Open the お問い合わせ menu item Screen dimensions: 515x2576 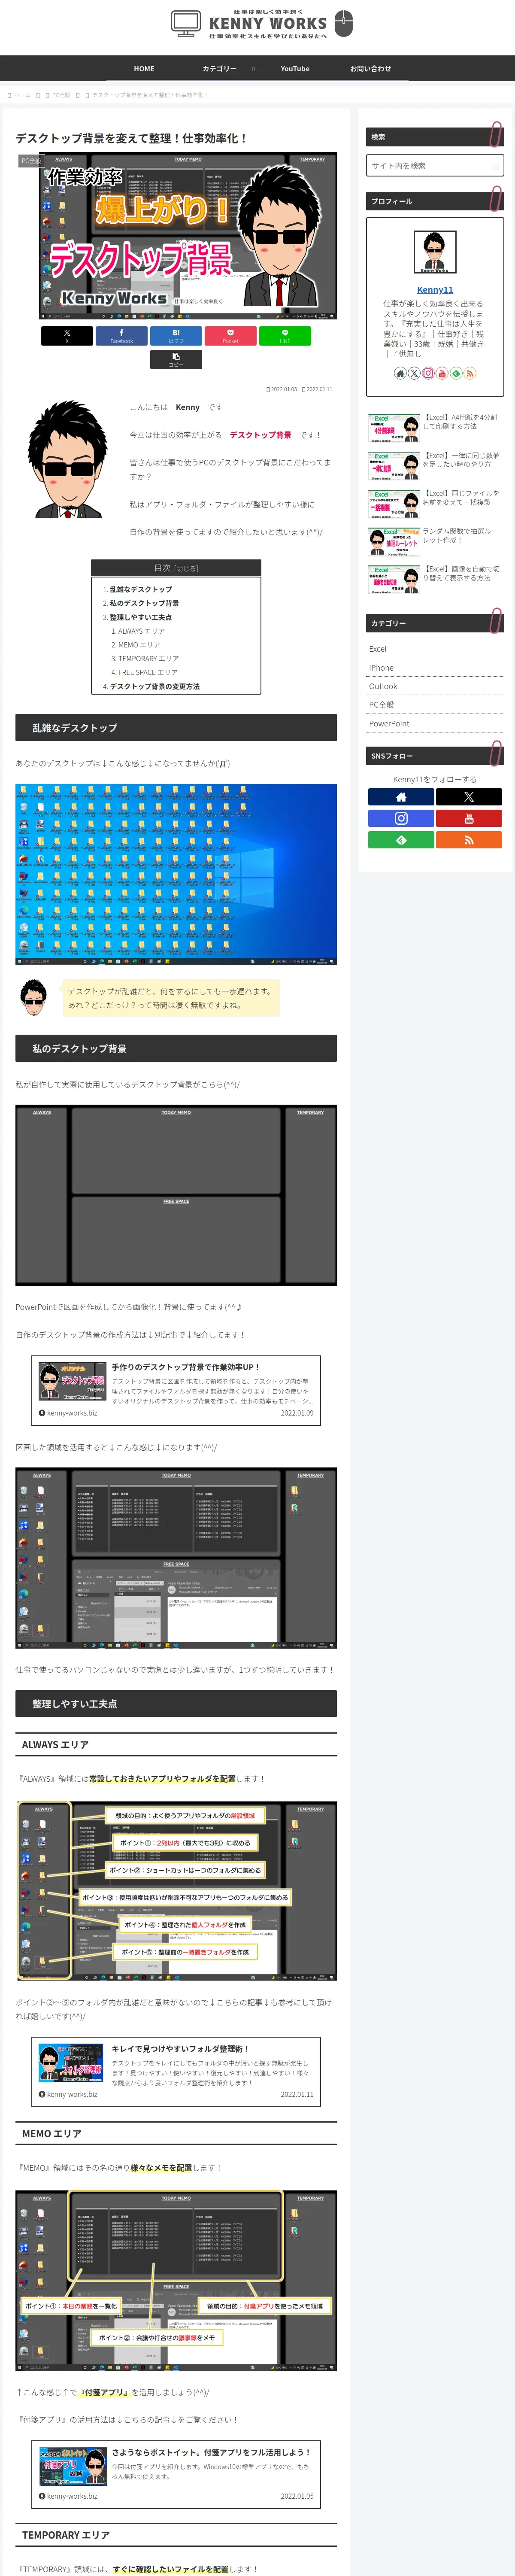[370, 69]
